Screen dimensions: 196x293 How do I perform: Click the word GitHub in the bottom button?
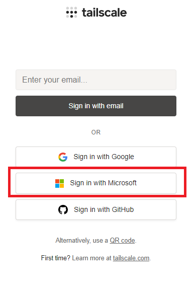point(123,209)
